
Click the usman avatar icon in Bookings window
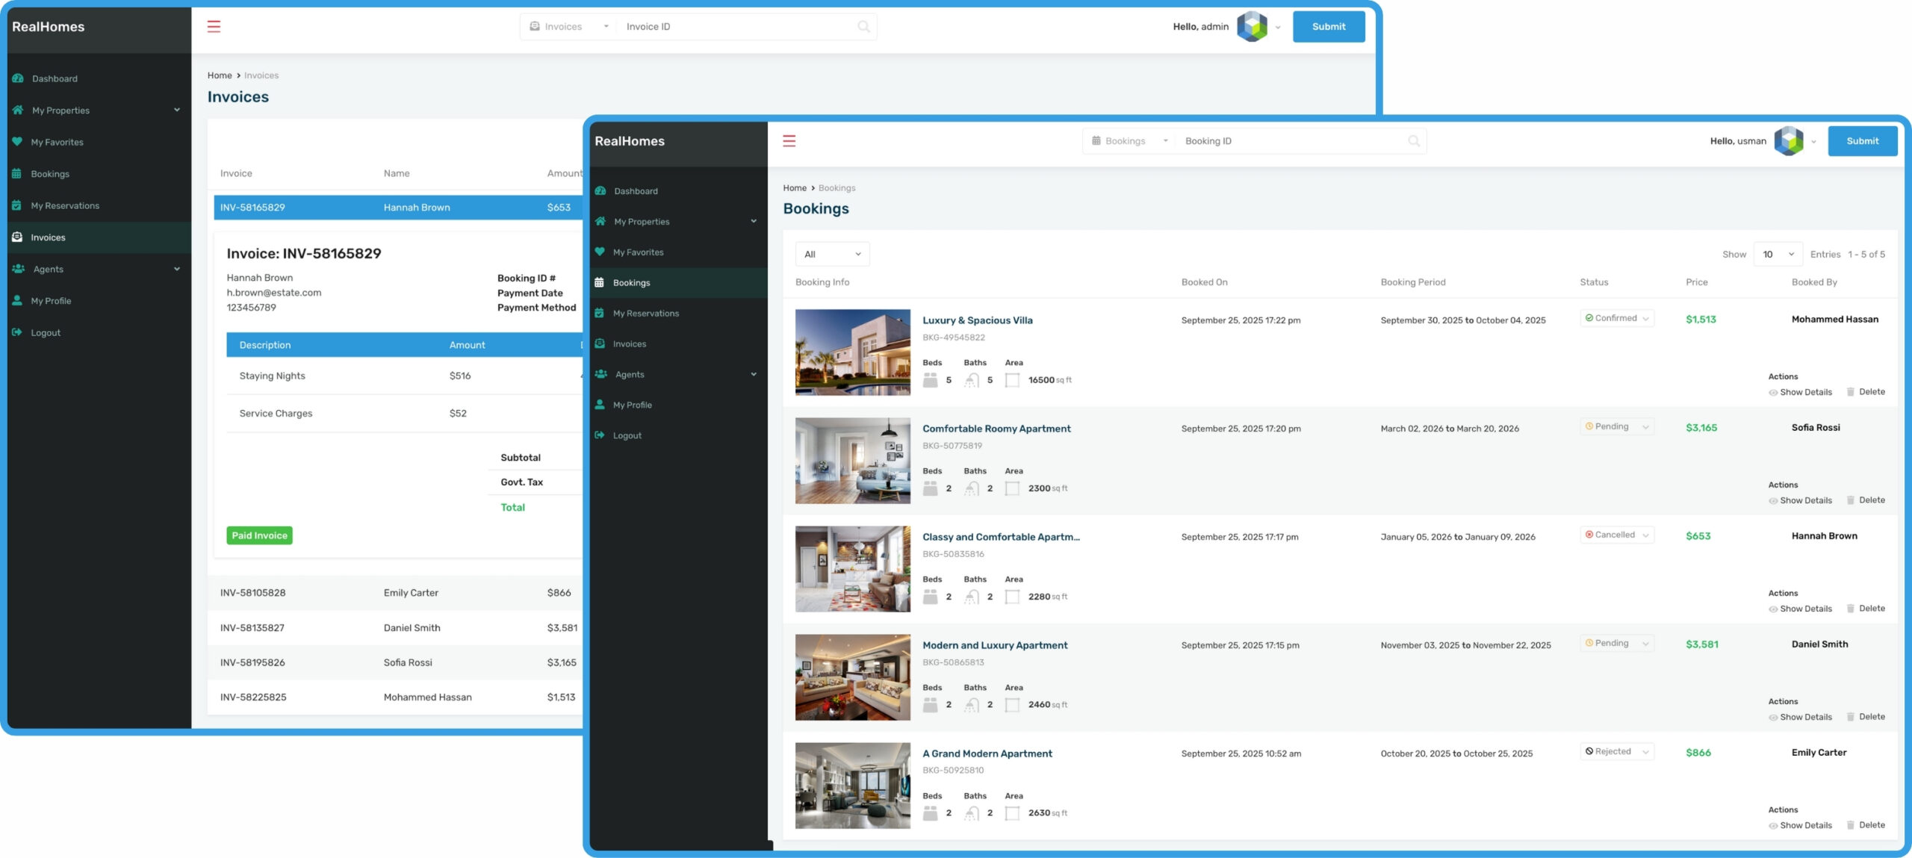[x=1790, y=140]
